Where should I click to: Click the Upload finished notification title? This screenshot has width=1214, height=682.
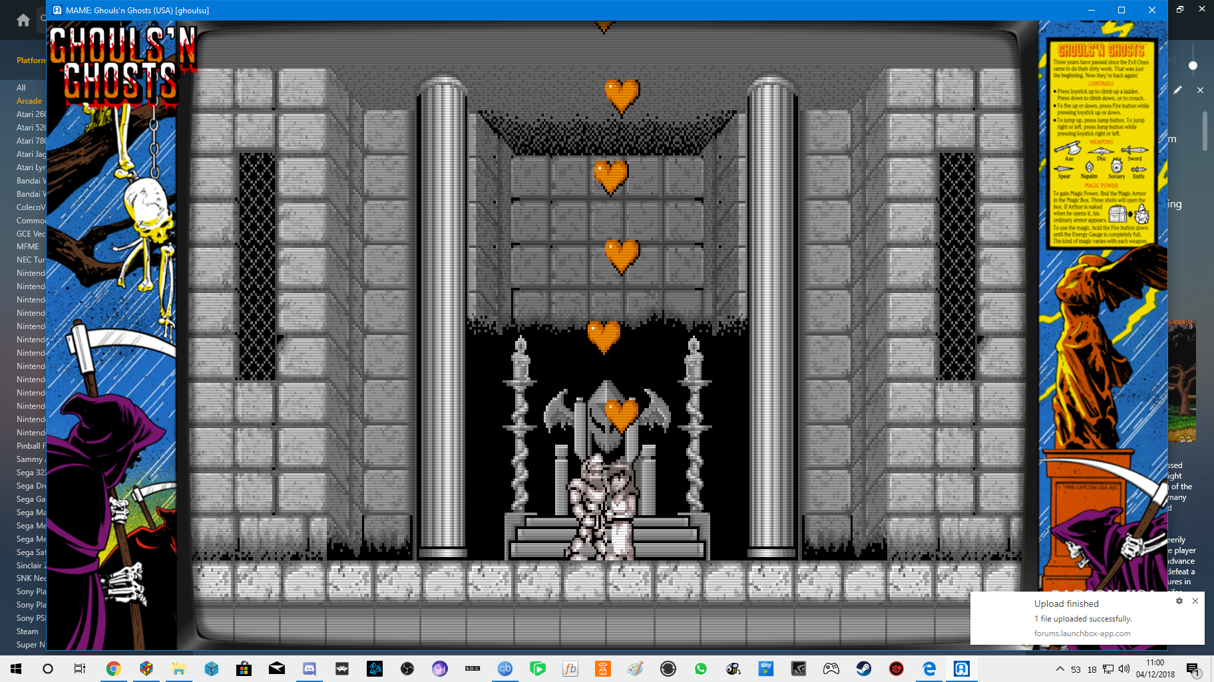pos(1066,604)
